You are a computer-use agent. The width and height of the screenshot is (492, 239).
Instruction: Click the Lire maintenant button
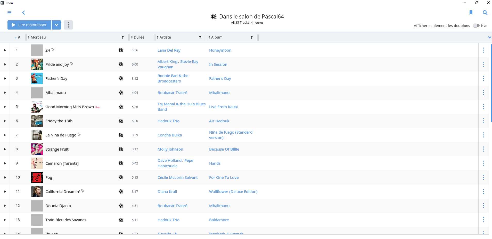(29, 25)
